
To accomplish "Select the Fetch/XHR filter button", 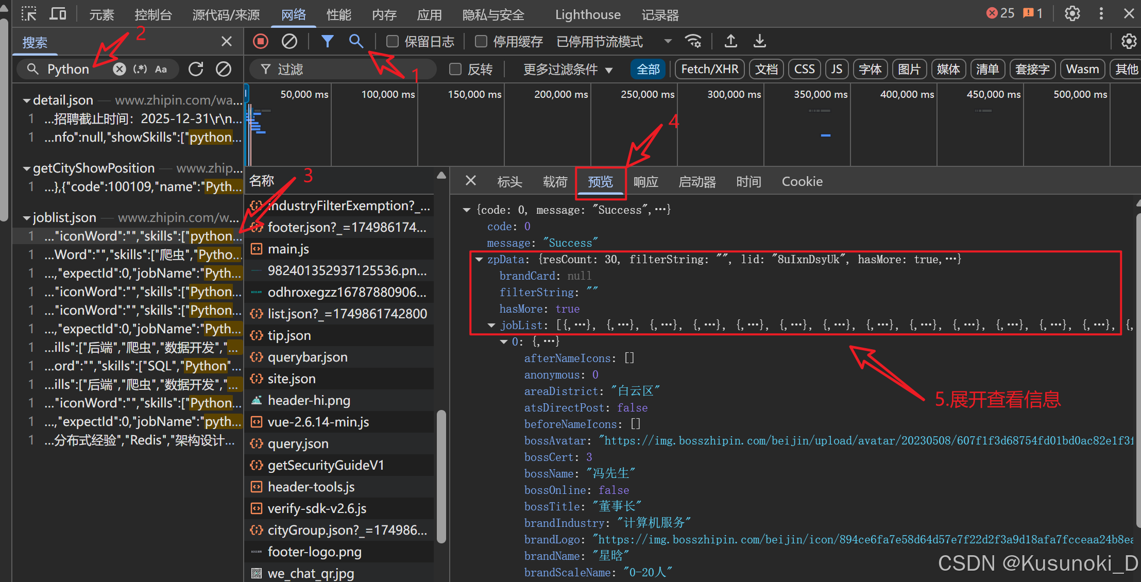I will tap(709, 69).
